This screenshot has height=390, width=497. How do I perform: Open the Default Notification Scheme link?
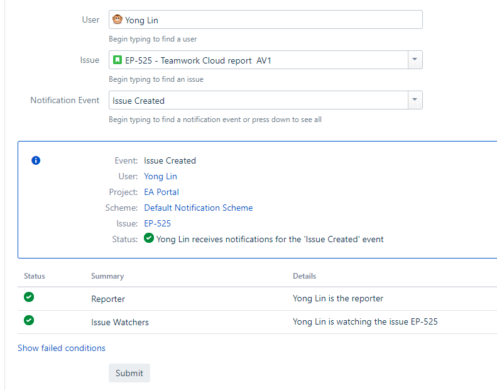(x=199, y=208)
